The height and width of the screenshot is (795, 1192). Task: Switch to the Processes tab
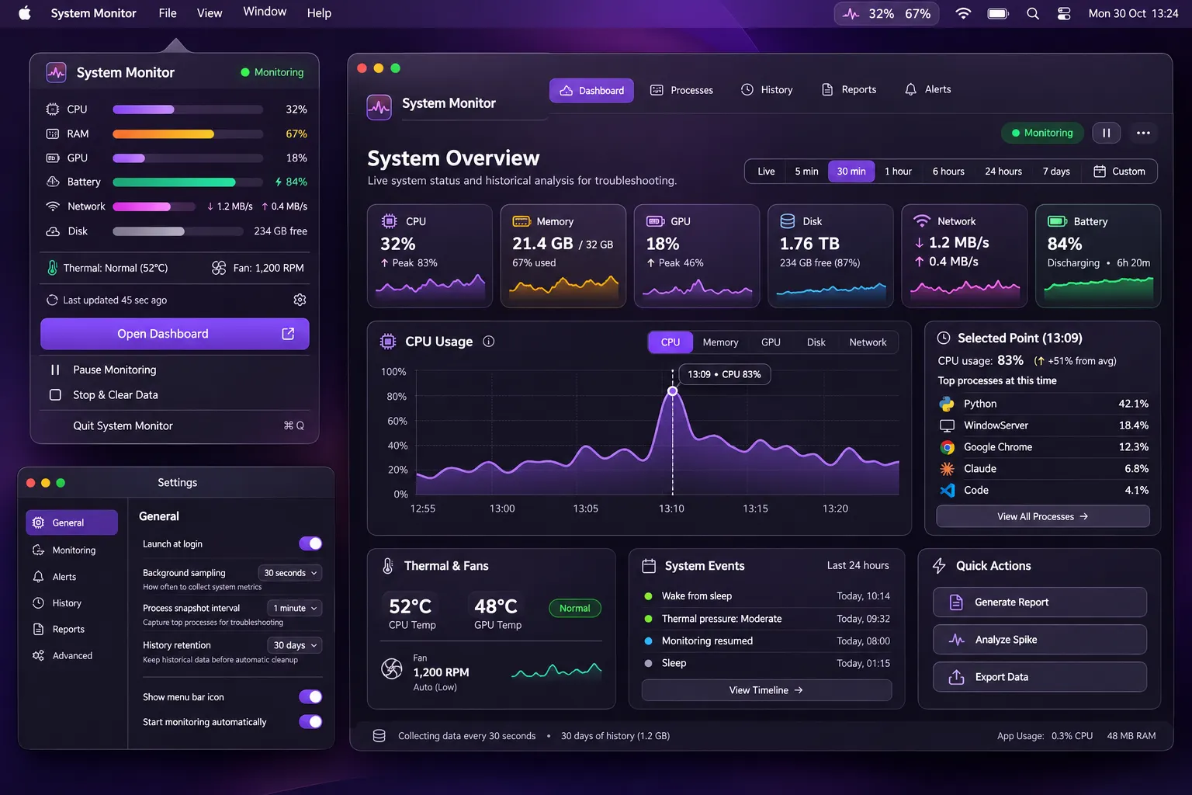pos(681,90)
